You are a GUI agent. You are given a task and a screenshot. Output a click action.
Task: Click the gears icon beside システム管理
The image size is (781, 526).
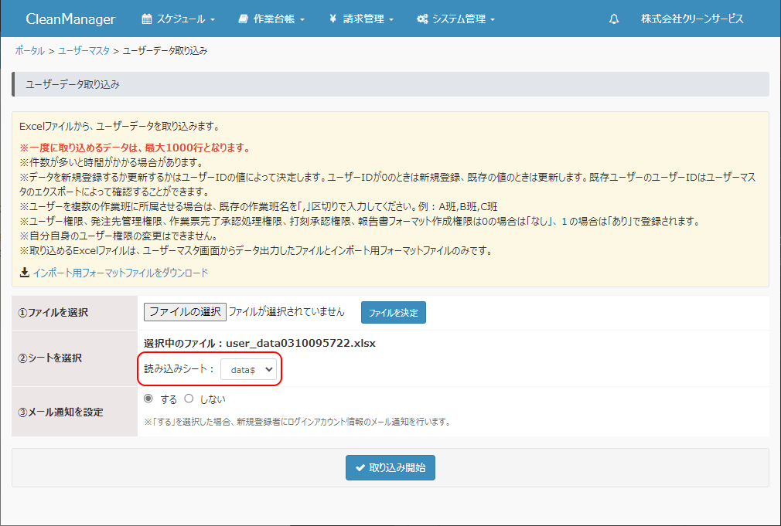pyautogui.click(x=422, y=19)
